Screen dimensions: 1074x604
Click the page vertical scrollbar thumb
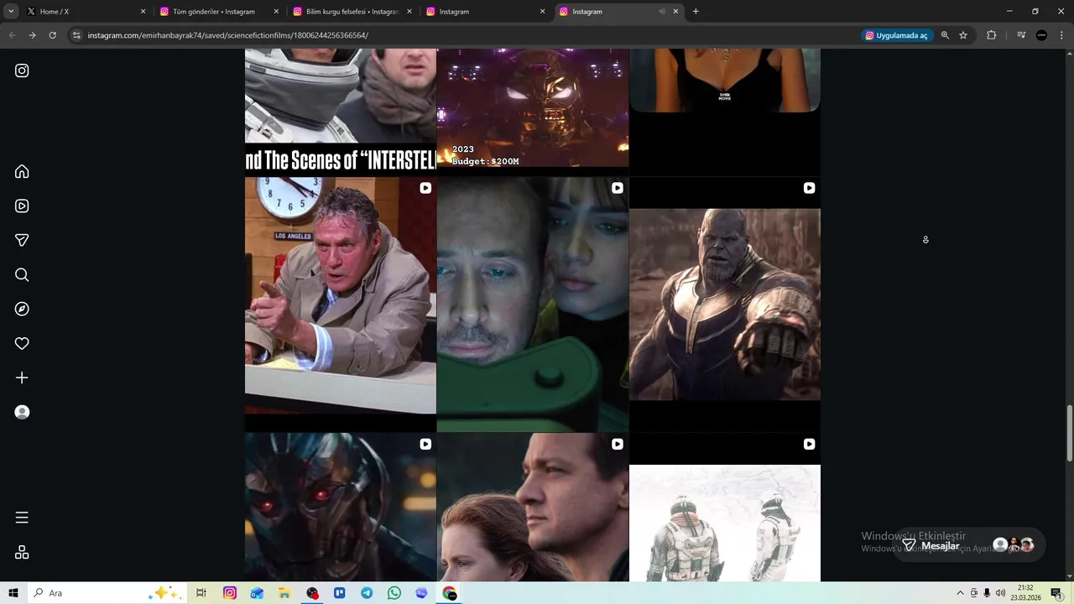click(x=1069, y=433)
